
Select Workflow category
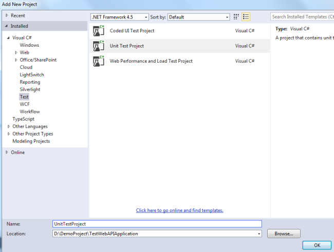pos(30,112)
